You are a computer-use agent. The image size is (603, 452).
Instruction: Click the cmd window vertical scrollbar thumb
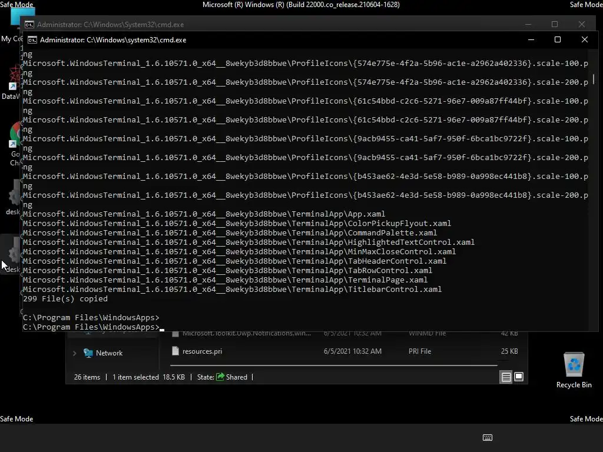[594, 79]
